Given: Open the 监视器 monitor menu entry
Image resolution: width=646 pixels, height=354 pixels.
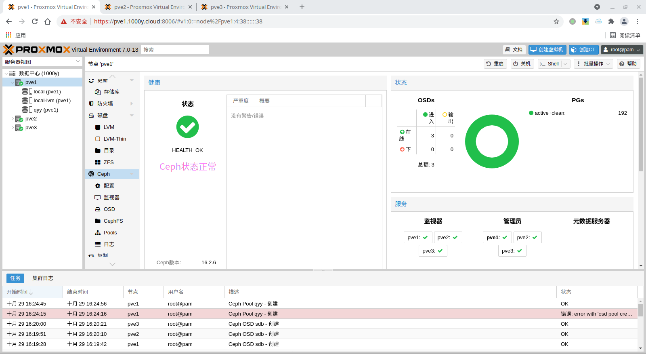Looking at the screenshot, I should tap(111, 198).
